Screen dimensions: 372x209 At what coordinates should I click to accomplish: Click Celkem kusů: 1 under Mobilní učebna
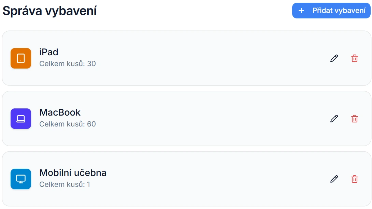(66, 184)
